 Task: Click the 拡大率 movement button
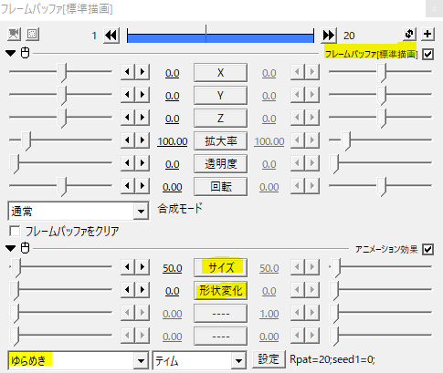tap(220, 141)
